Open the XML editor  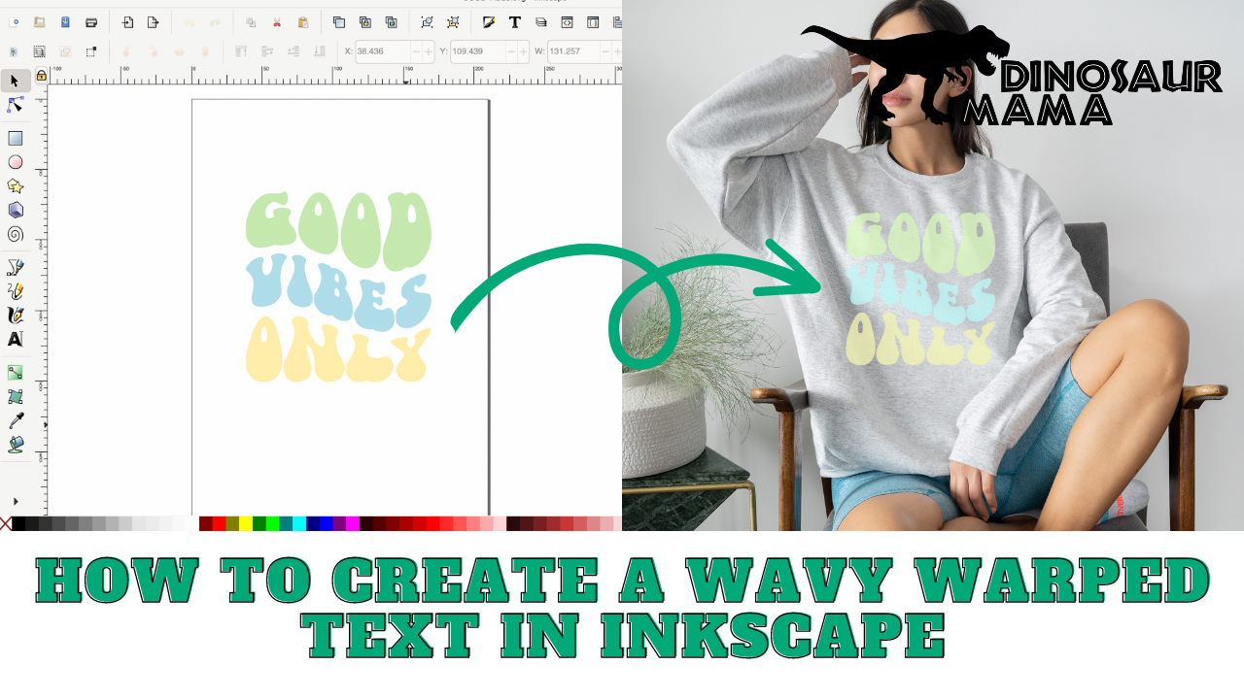tap(565, 21)
